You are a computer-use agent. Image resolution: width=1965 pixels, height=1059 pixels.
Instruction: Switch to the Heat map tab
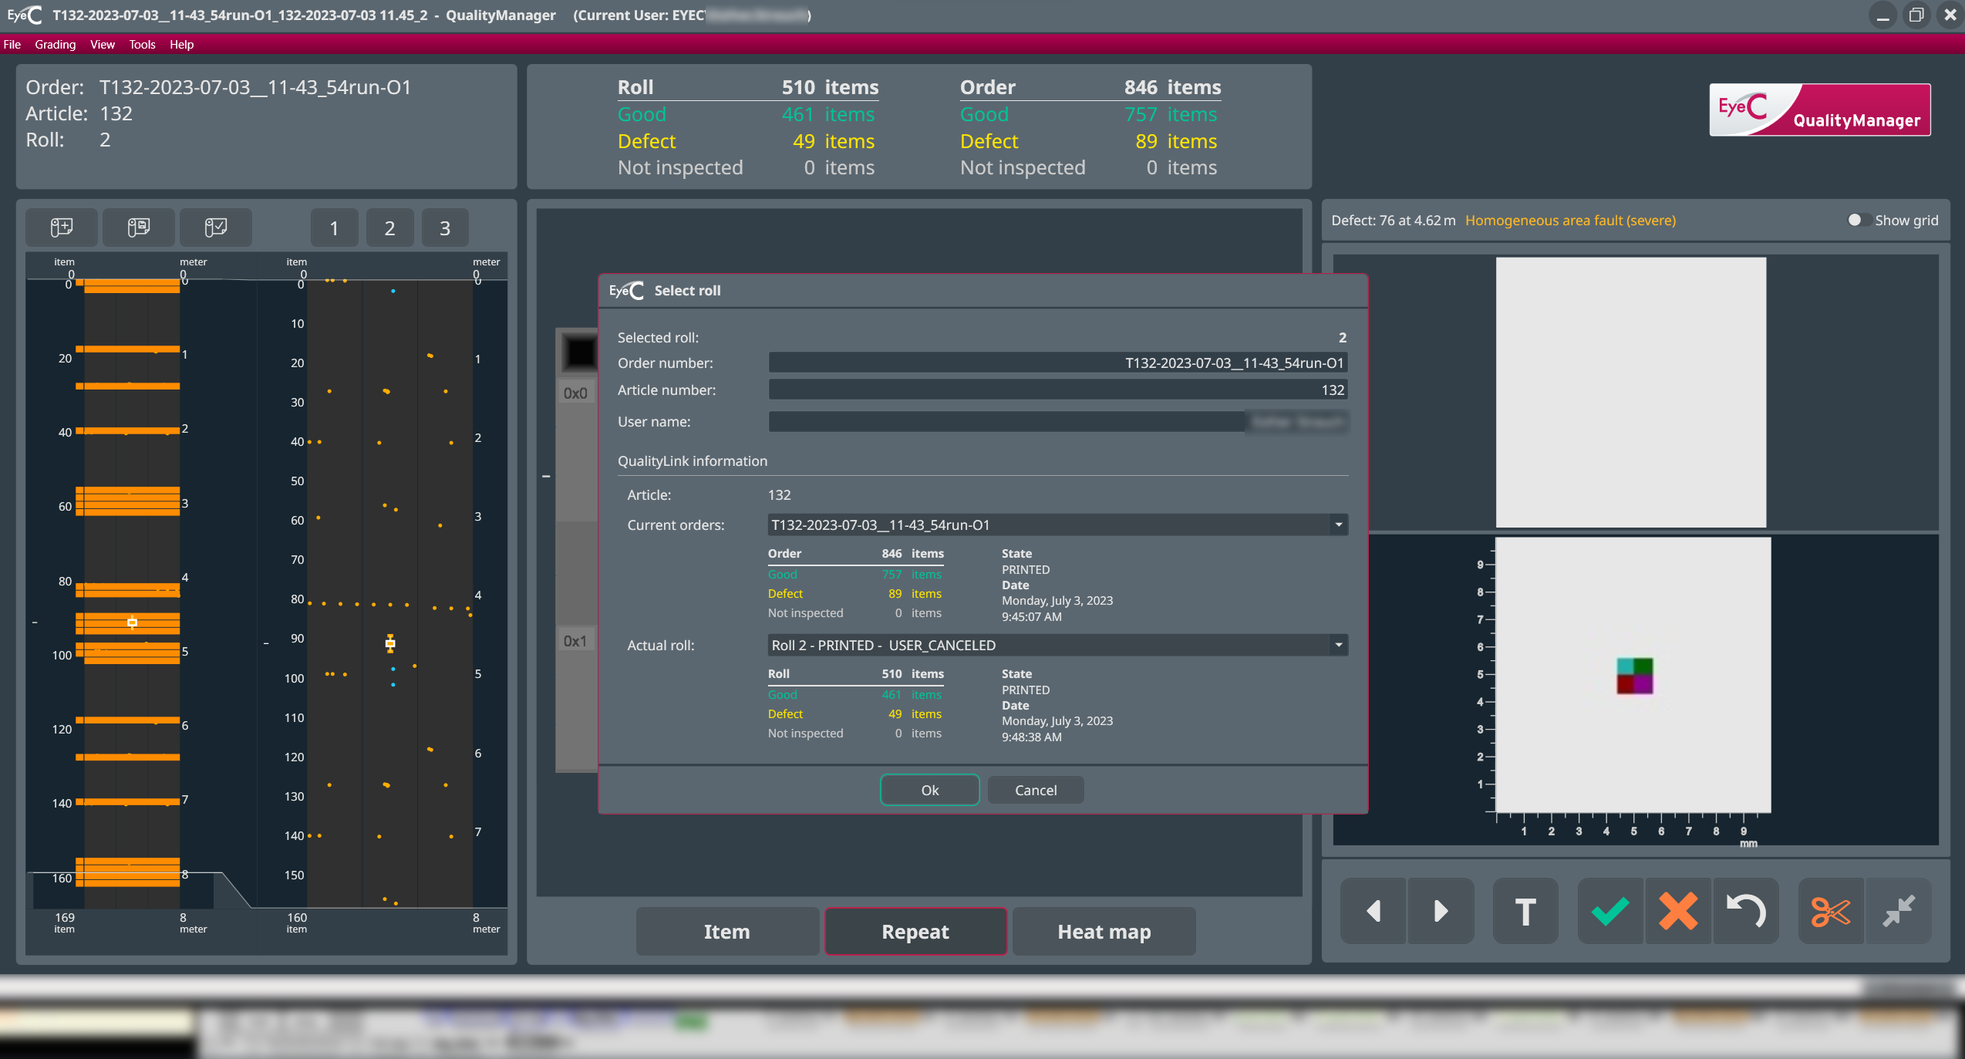coord(1104,932)
